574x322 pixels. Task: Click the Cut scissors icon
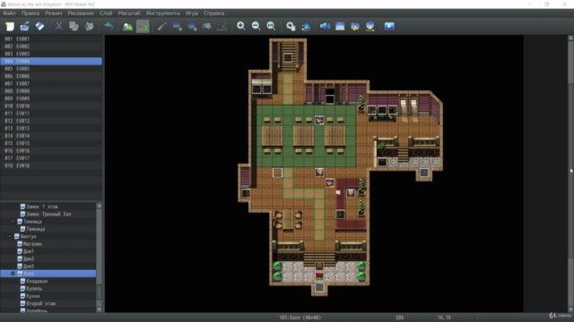[x=58, y=26]
